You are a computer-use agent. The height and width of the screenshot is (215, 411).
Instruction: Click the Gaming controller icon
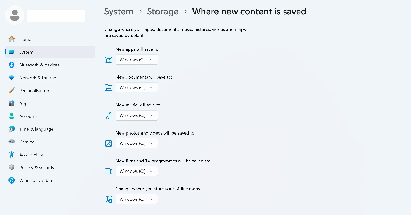[x=12, y=142]
